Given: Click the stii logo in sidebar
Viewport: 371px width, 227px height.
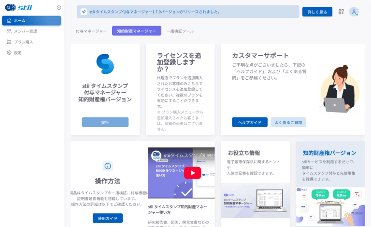Looking at the screenshot, I should 18,8.
